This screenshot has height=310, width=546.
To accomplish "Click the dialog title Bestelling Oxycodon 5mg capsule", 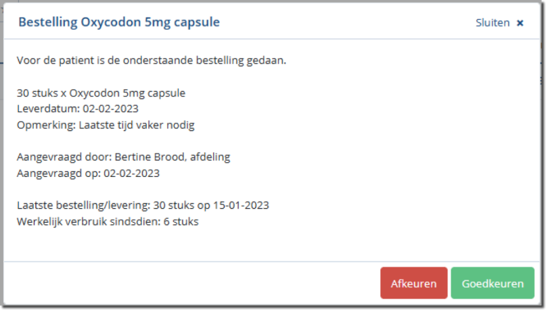I will tap(118, 22).
